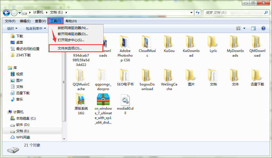Select 文件夹选项(O)... menu entry
The image size is (272, 158).
pos(70,48)
